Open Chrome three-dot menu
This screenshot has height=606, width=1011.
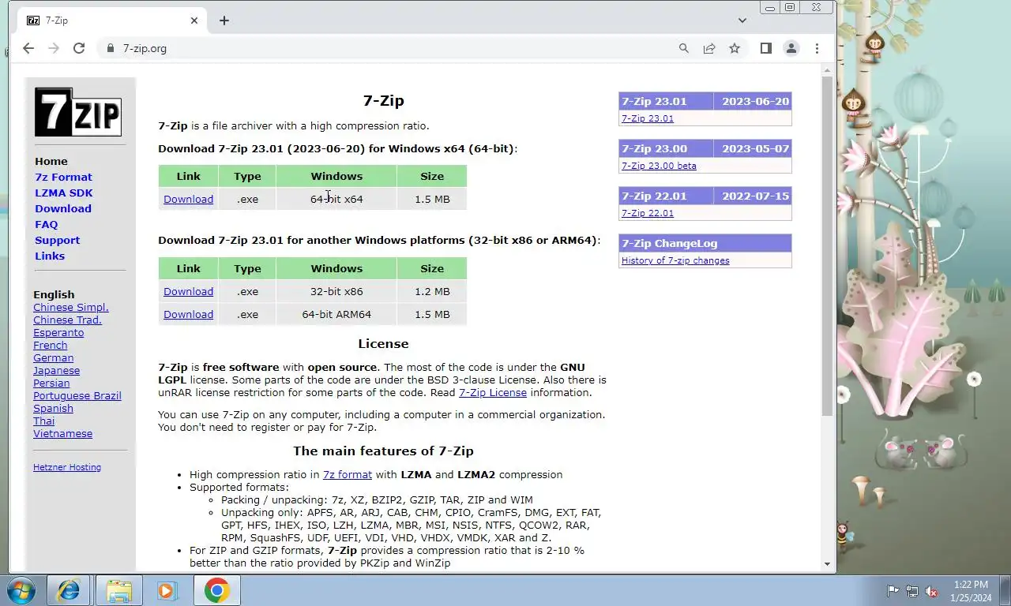817,48
